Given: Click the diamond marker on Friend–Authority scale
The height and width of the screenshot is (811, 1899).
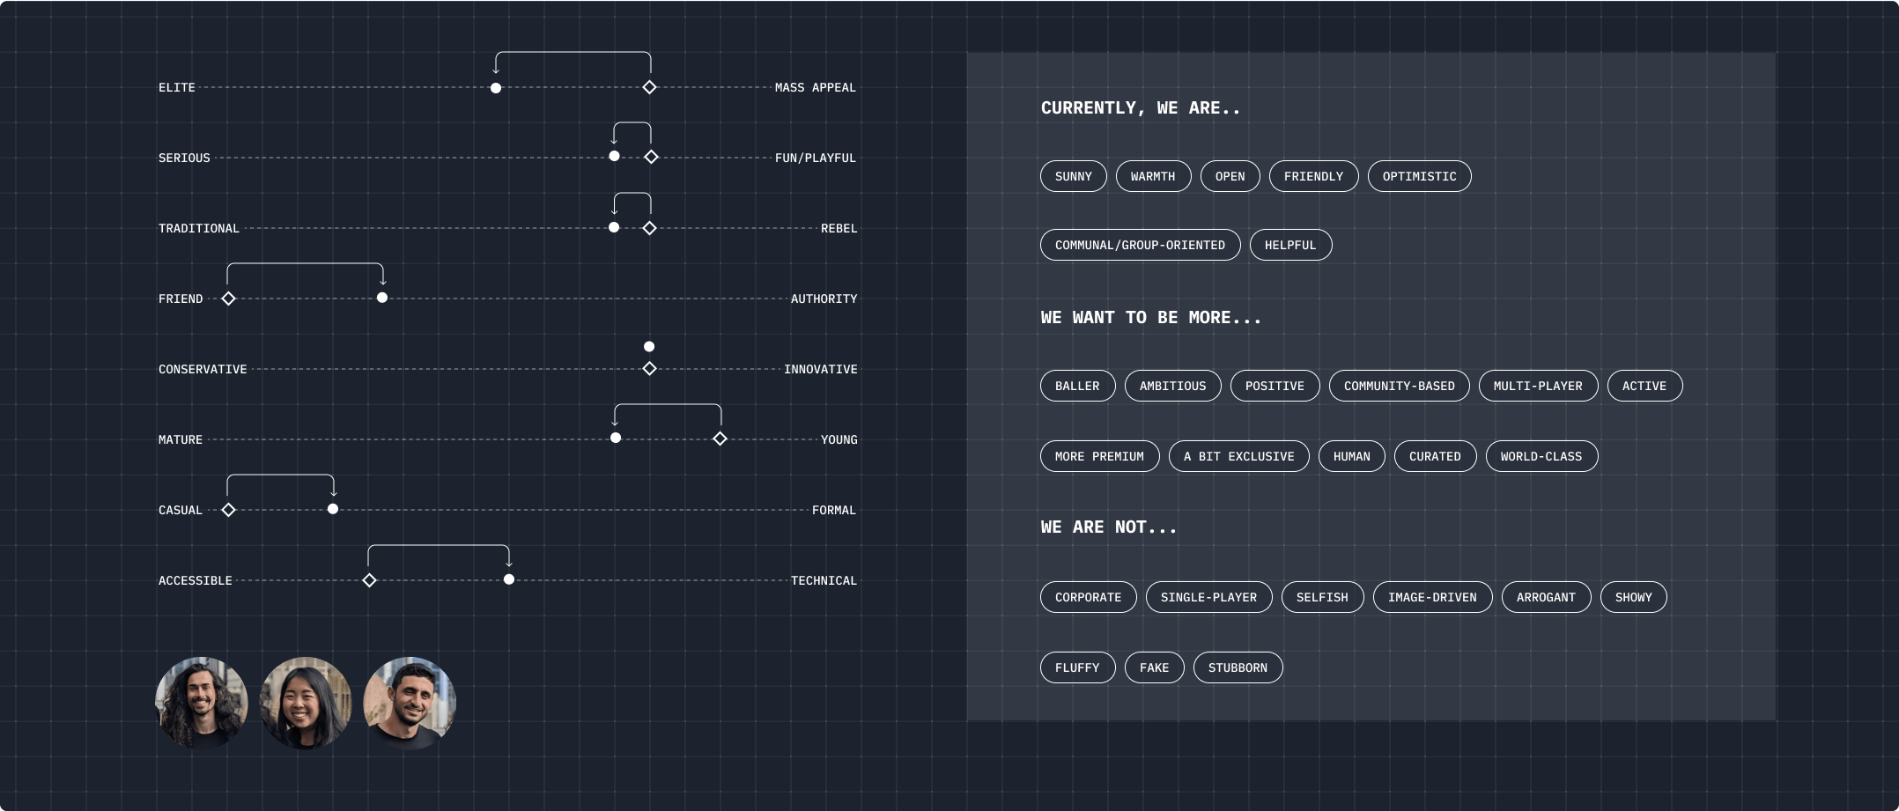Looking at the screenshot, I should [228, 299].
